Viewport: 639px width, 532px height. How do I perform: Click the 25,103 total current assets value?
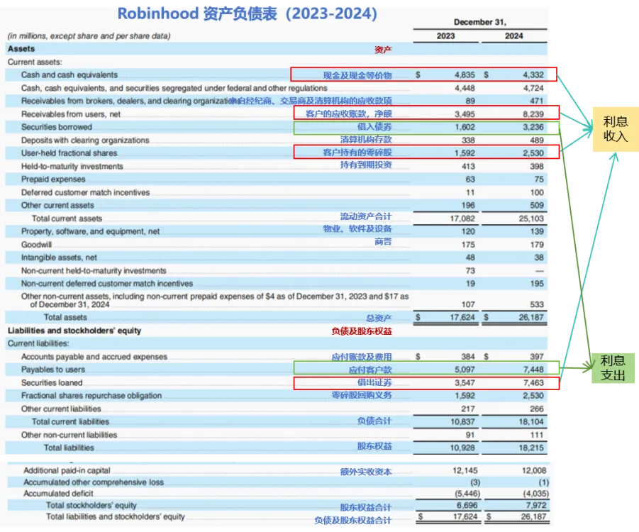point(531,218)
